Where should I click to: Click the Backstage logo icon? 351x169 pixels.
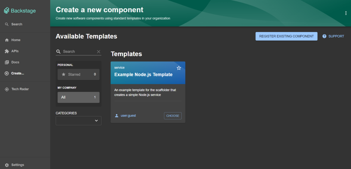(6, 11)
